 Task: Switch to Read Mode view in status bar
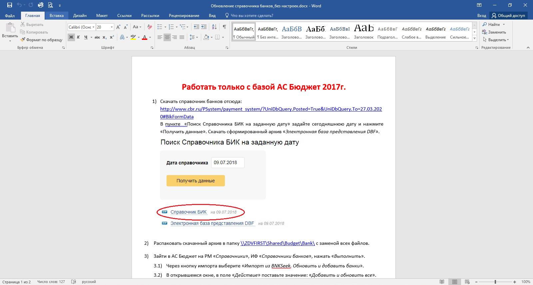442,282
